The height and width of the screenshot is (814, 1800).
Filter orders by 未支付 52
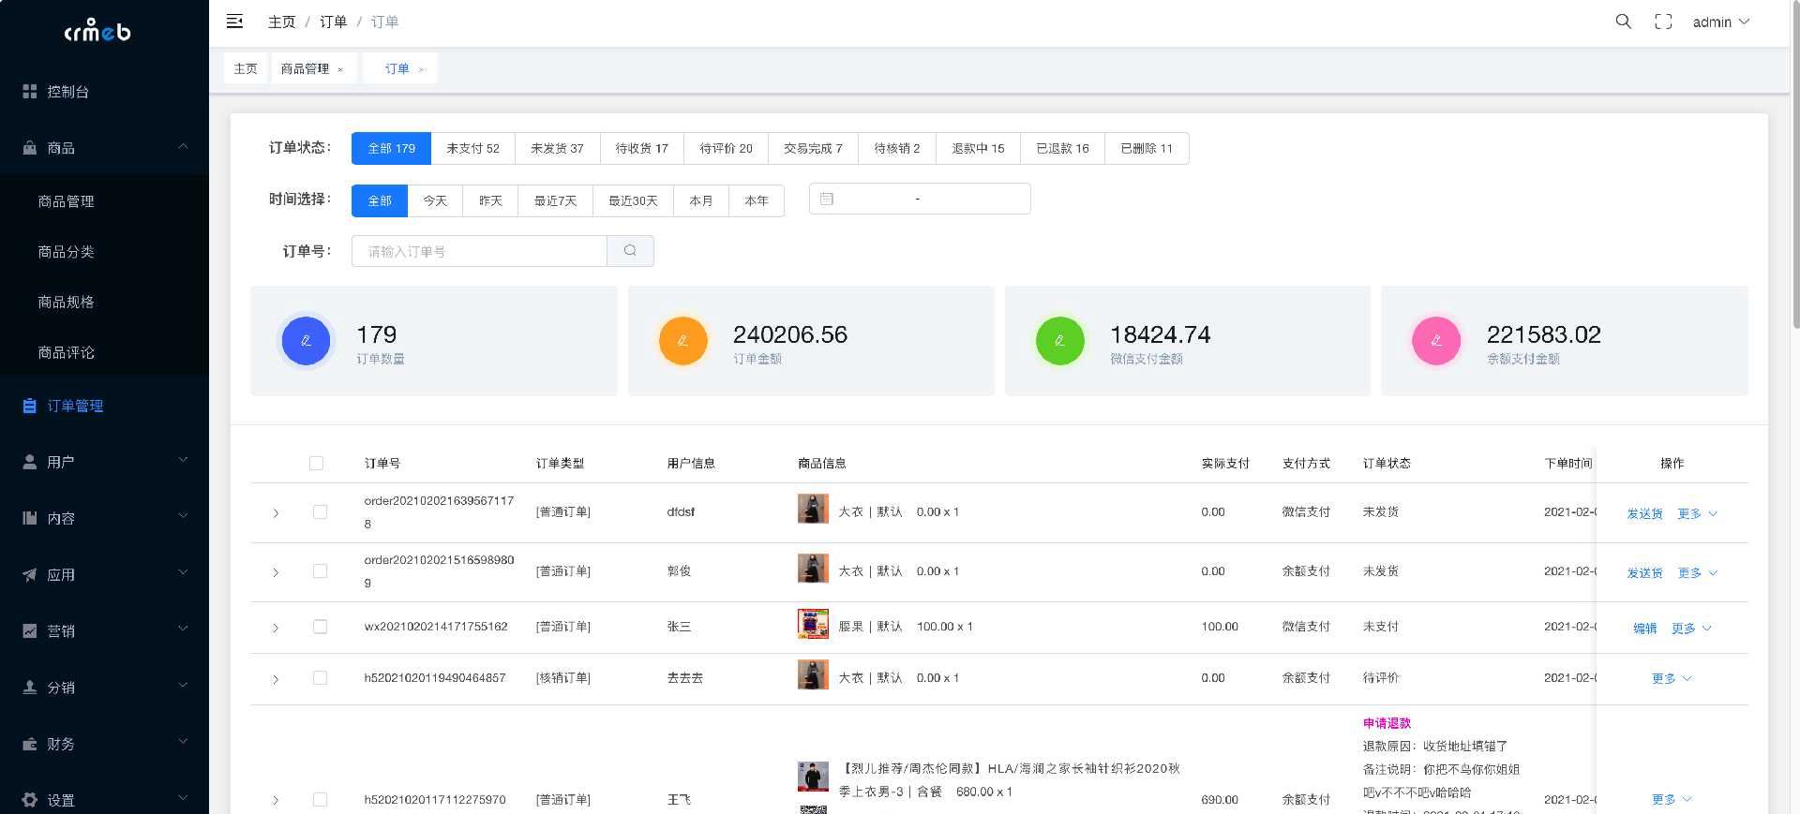point(472,148)
